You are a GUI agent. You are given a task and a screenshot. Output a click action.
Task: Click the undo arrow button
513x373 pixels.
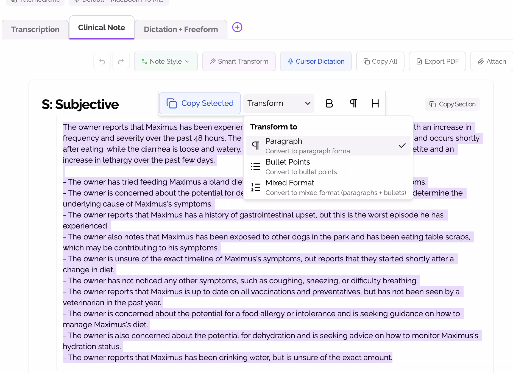tap(102, 61)
